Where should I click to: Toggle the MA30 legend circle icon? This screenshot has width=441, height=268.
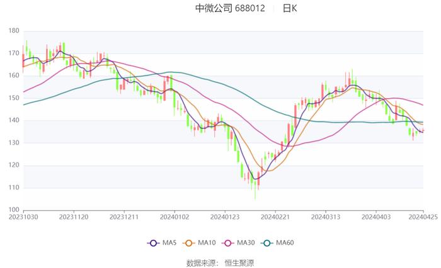(x=228, y=243)
